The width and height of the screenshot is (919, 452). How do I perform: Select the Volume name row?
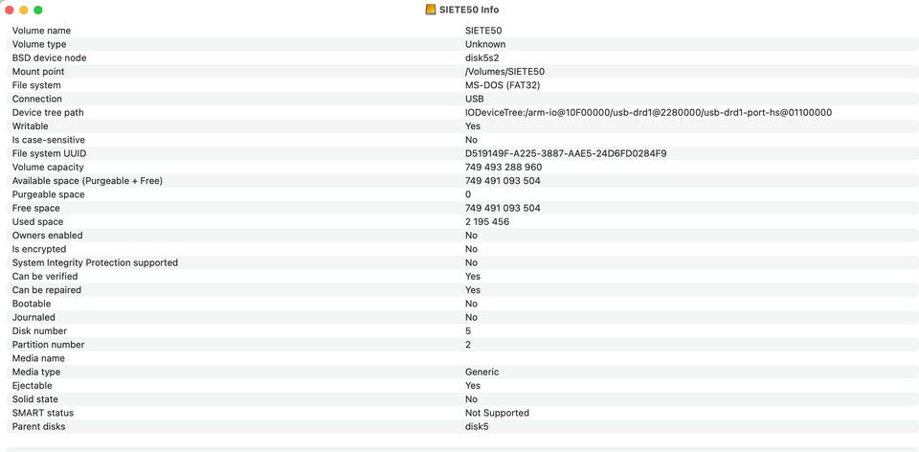pos(459,31)
